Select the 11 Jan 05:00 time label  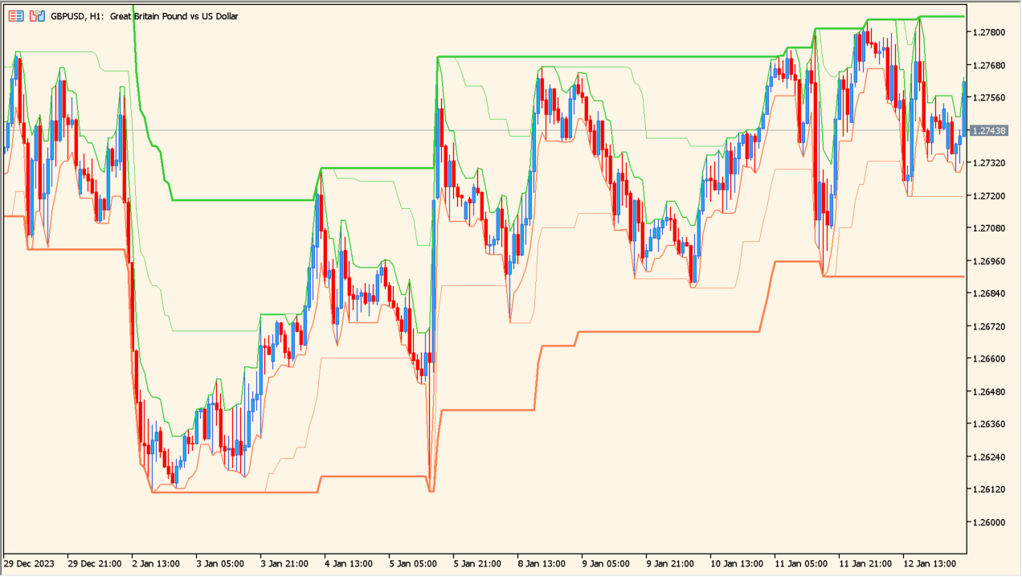(x=801, y=563)
